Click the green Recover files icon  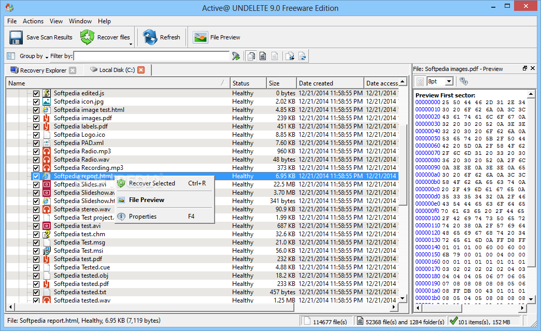[x=87, y=37]
